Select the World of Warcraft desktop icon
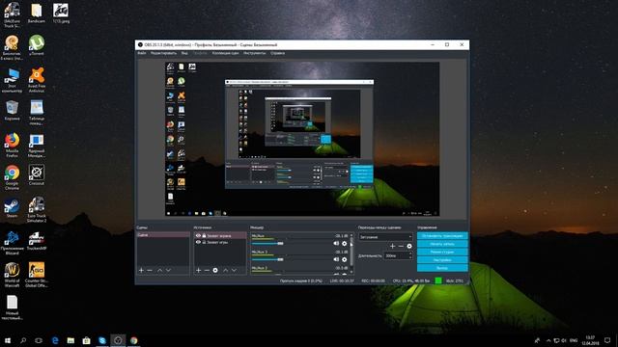This screenshot has width=618, height=347. pos(12,275)
